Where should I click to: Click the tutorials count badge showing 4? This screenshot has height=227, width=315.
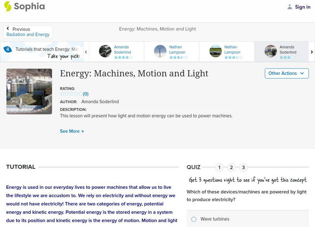coord(7,50)
